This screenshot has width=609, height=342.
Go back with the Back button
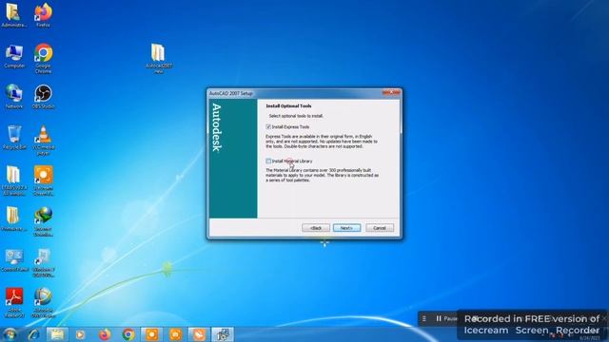pyautogui.click(x=316, y=228)
